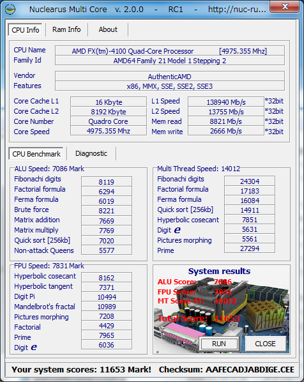Click FPU Hyperbolic cosecant score 8162
The width and height of the screenshot is (304, 382).
[x=107, y=277]
